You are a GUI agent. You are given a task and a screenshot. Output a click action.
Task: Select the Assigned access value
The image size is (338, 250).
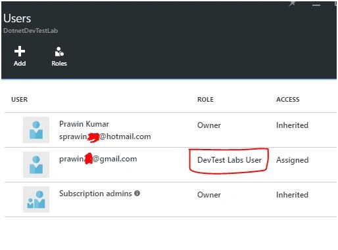tap(292, 160)
